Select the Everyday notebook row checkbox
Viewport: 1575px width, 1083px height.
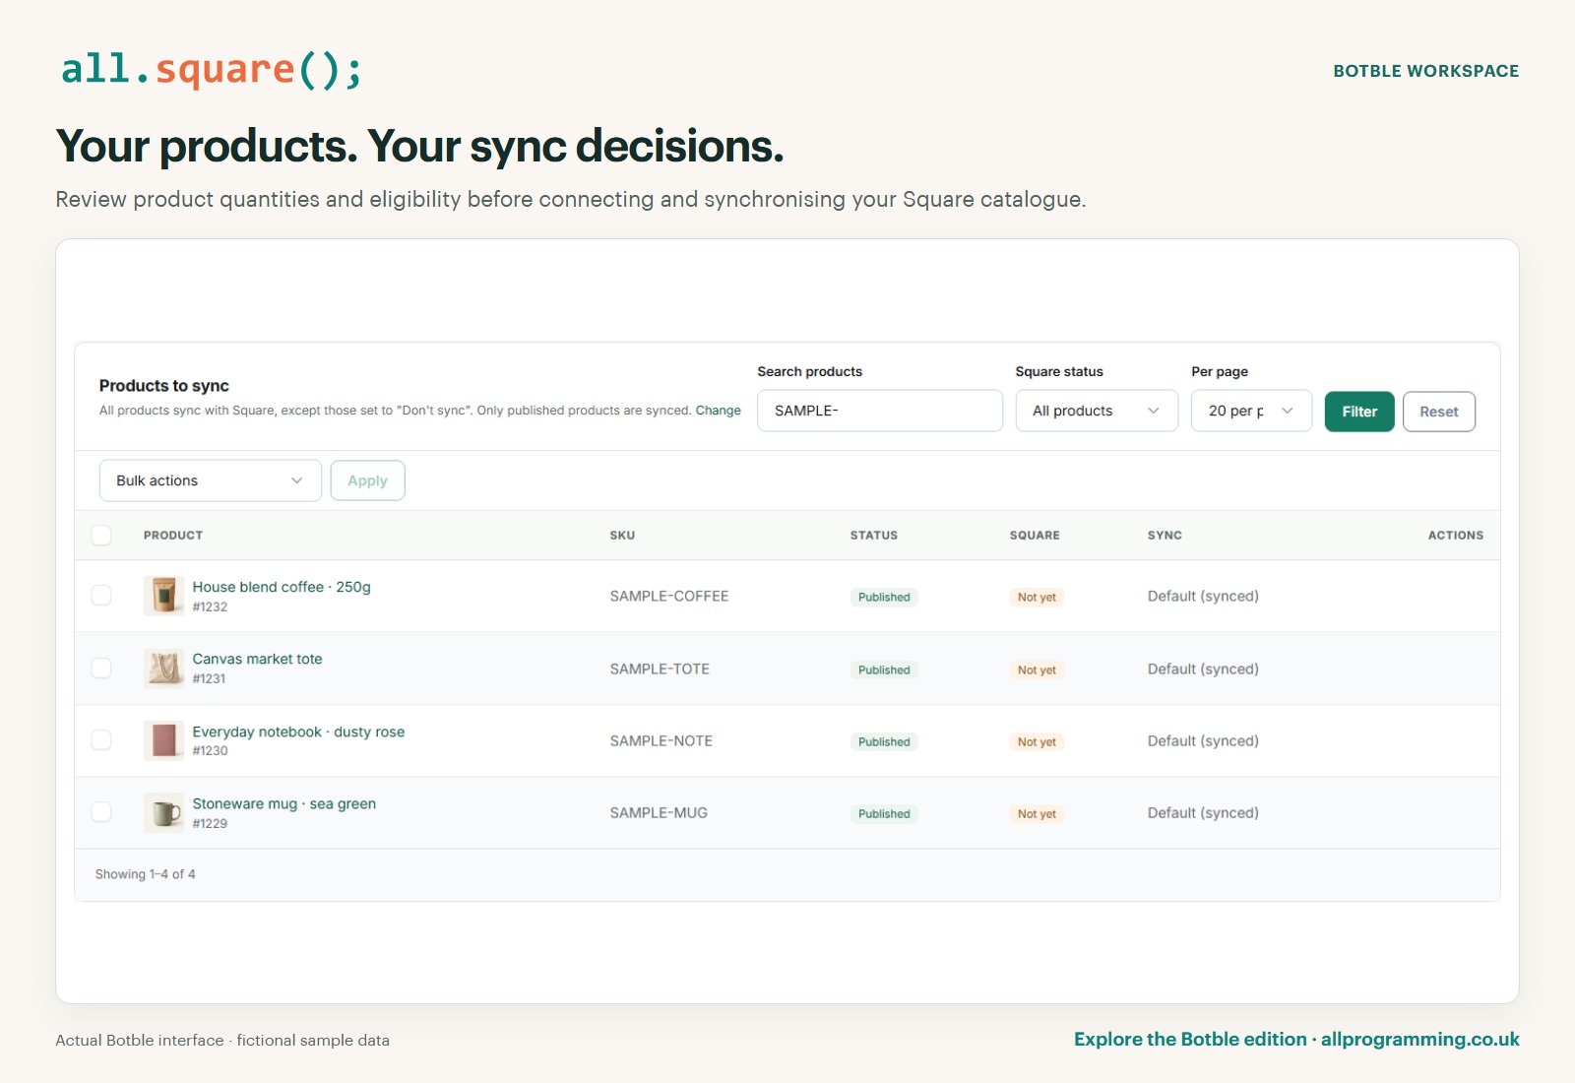tap(101, 740)
